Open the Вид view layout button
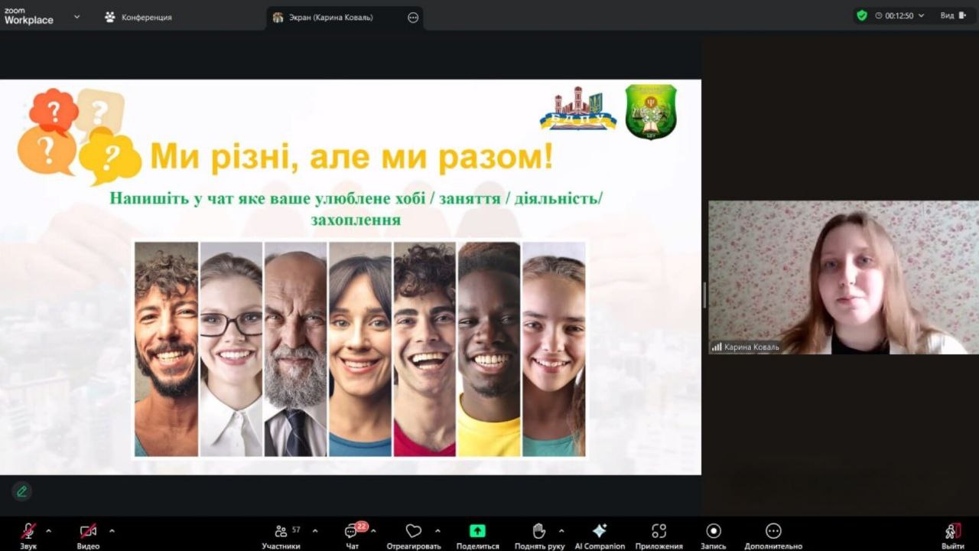The width and height of the screenshot is (979, 551). 953,15
